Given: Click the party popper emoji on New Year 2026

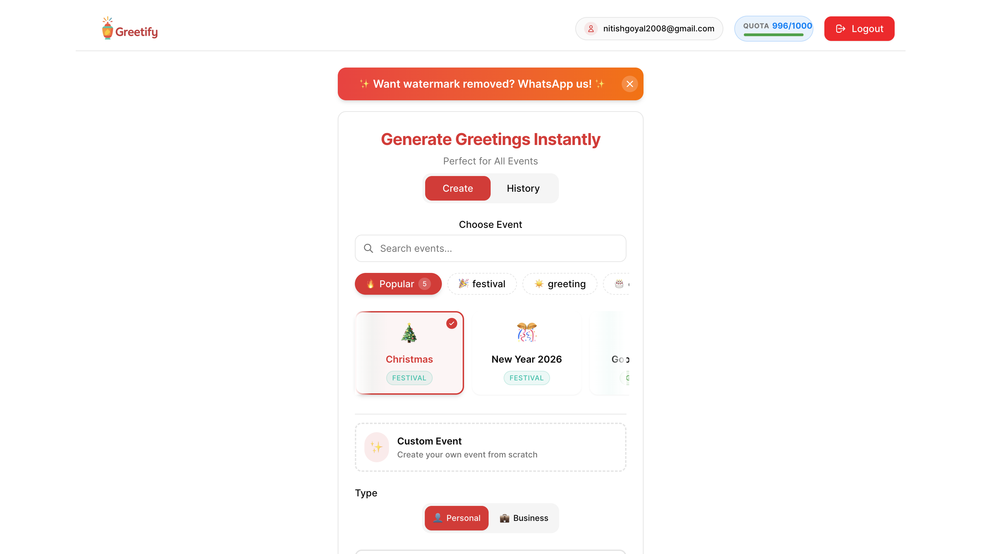Looking at the screenshot, I should click(x=526, y=332).
